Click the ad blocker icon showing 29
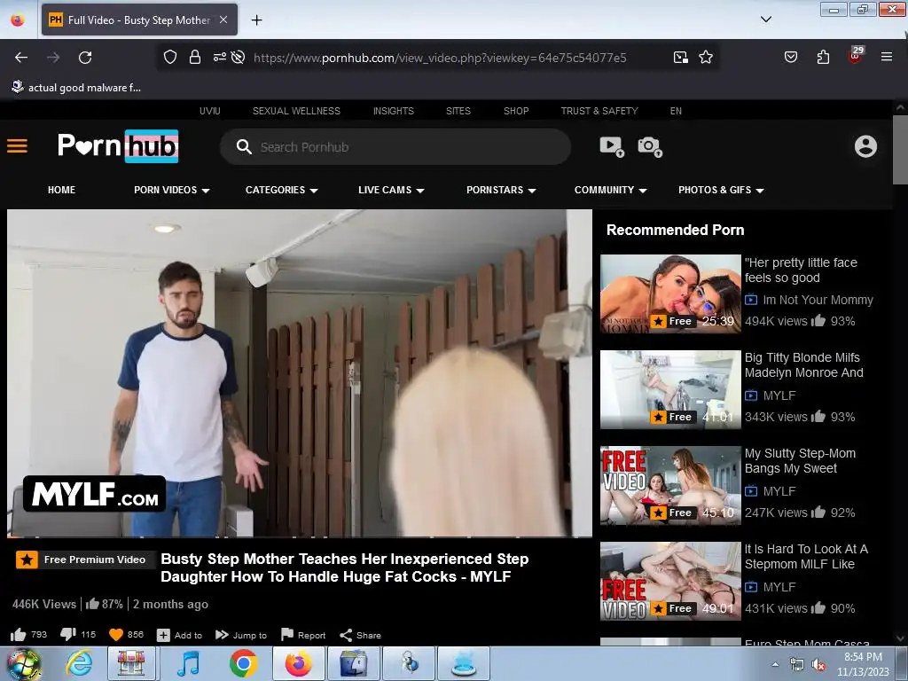 click(856, 56)
